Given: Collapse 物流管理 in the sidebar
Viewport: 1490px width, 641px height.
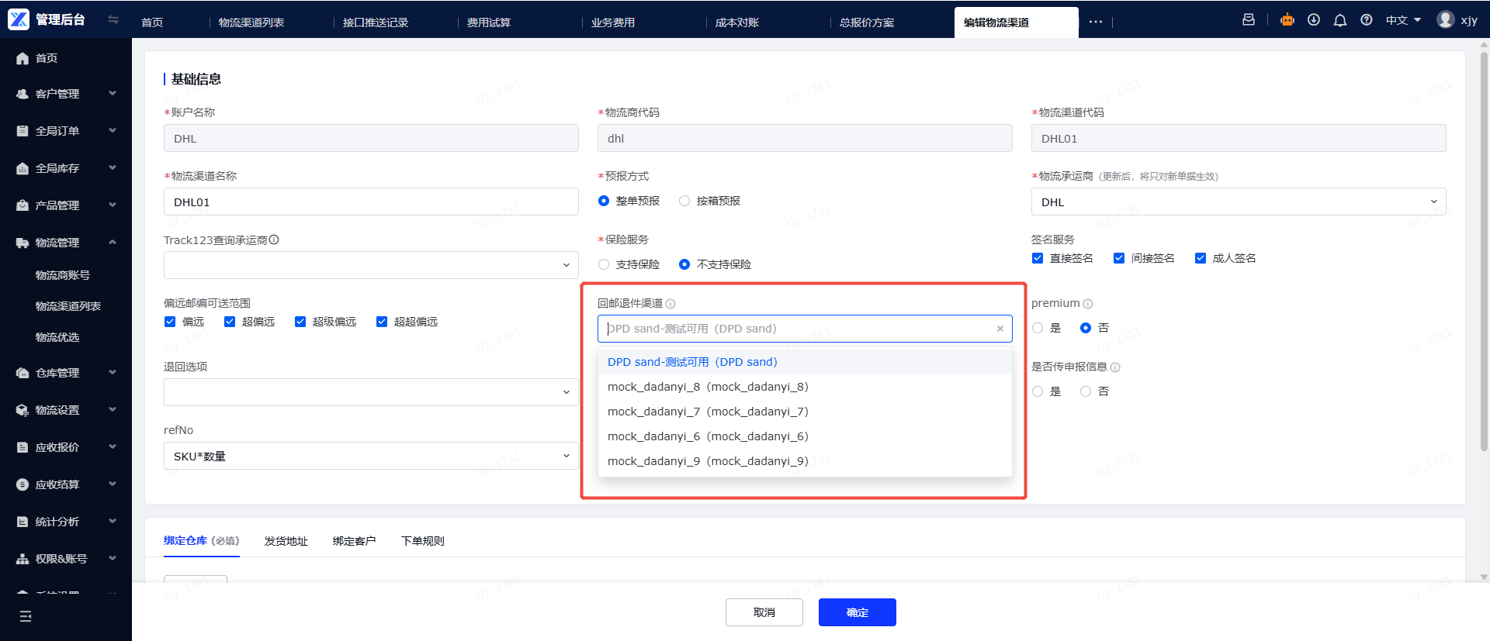Looking at the screenshot, I should 66,243.
